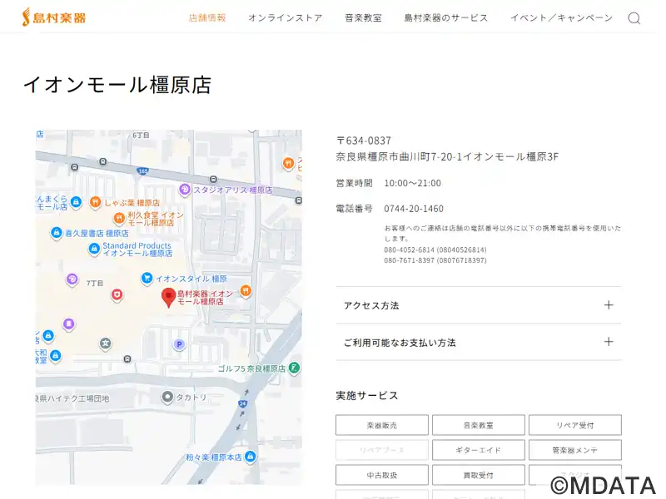Click the タカトリ gray location marker
Screen dimensions: 666x499
(168, 397)
